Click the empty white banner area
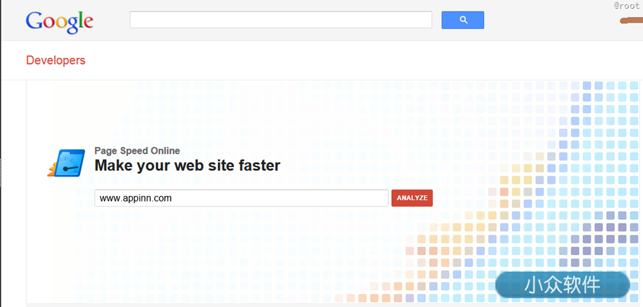The image size is (643, 307). coord(246,115)
